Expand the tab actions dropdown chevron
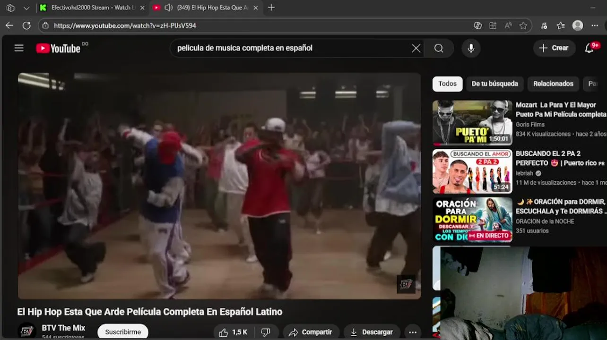607x340 pixels. click(26, 8)
